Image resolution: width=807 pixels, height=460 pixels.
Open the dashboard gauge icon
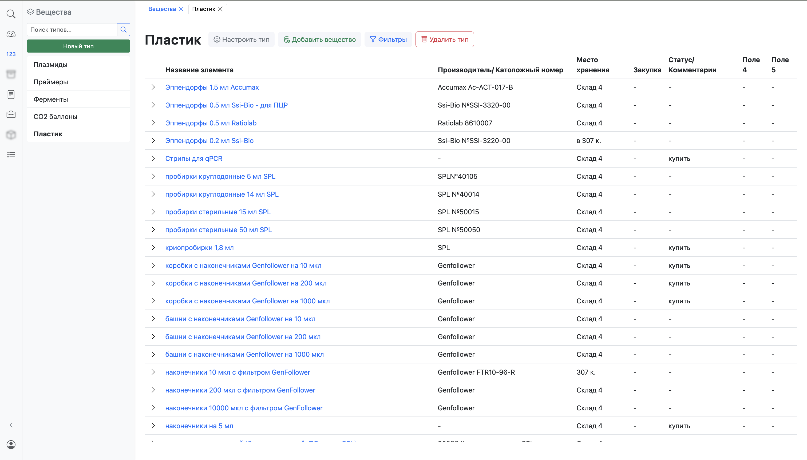11,34
